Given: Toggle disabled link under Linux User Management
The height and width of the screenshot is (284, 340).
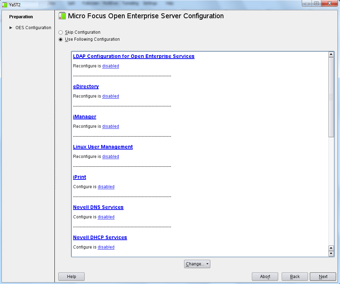Looking at the screenshot, I should pyautogui.click(x=111, y=157).
